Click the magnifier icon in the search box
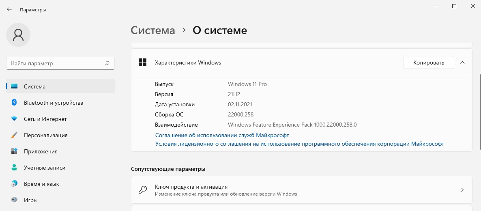This screenshot has height=211, width=481. [x=107, y=63]
